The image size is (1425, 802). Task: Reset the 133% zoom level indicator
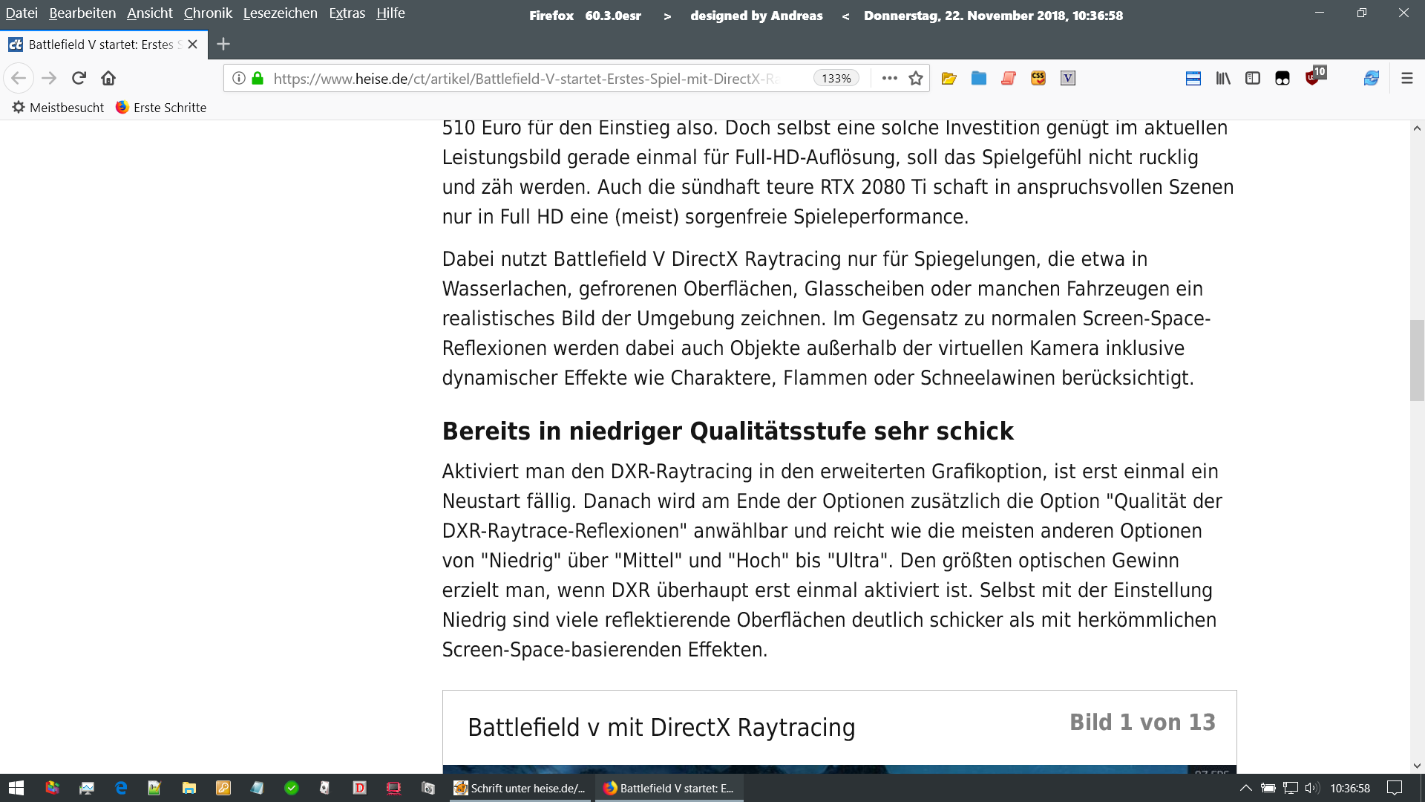[x=836, y=78]
